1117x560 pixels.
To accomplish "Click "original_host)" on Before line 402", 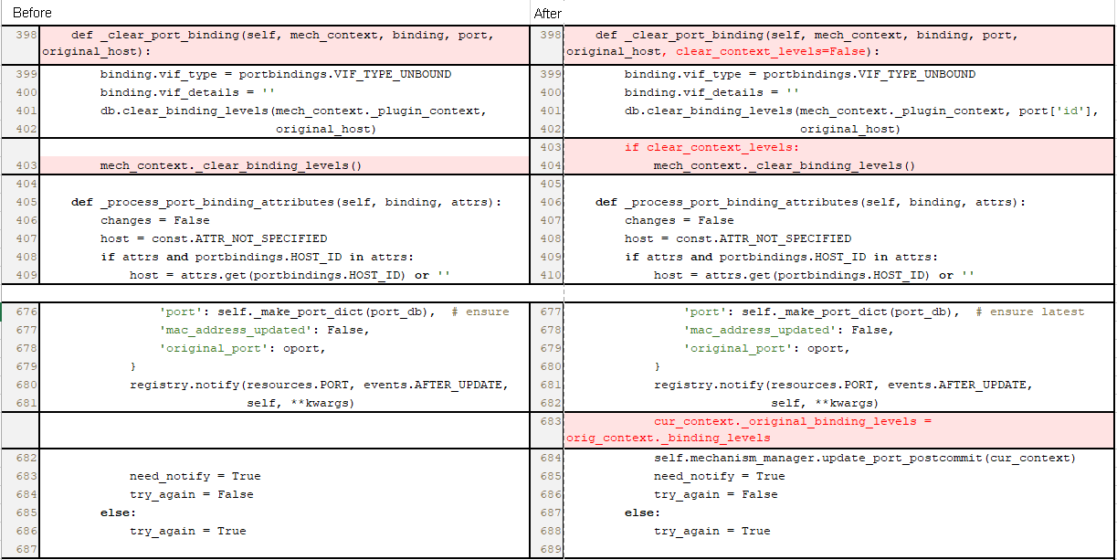I will [x=326, y=129].
